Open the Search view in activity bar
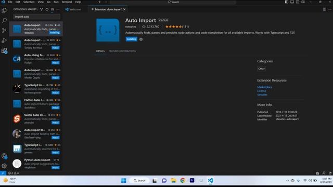Screen dimensions: 333x187 [x=4, y=20]
